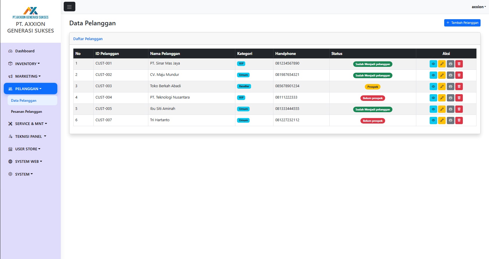Expand the USER STORE menu
The width and height of the screenshot is (489, 259).
click(31, 149)
